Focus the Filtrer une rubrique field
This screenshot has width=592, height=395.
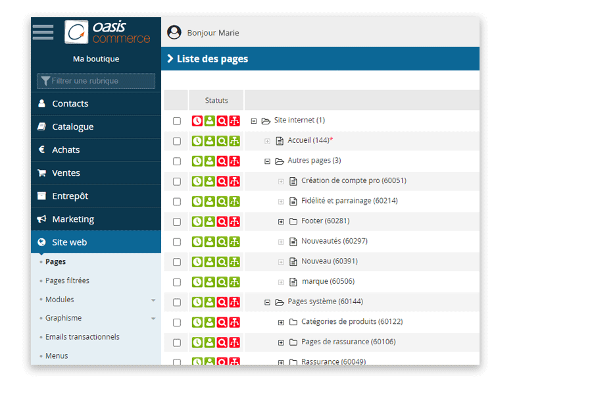tap(96, 81)
